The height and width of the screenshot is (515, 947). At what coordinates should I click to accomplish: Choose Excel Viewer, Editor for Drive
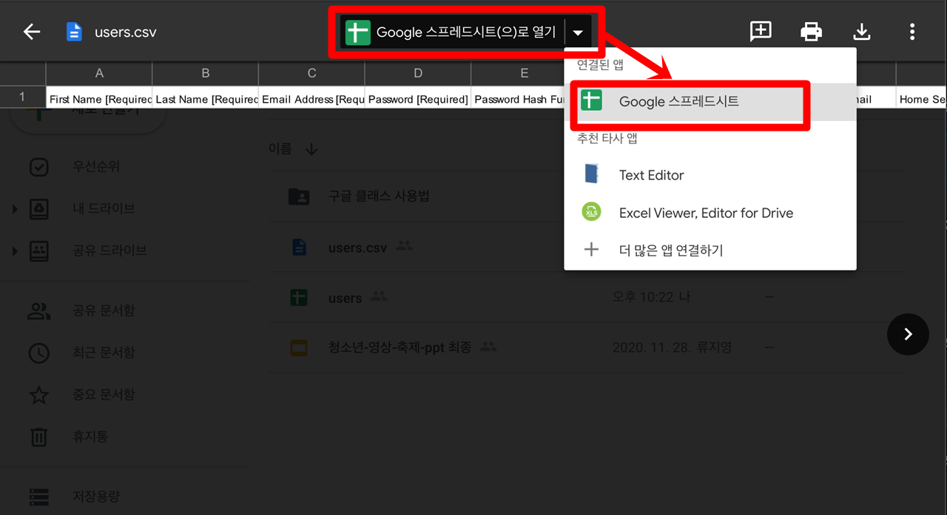[x=710, y=213]
